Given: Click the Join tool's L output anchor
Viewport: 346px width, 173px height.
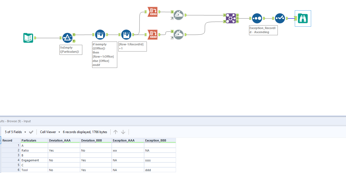Looking at the screenshot, I should click(237, 15).
